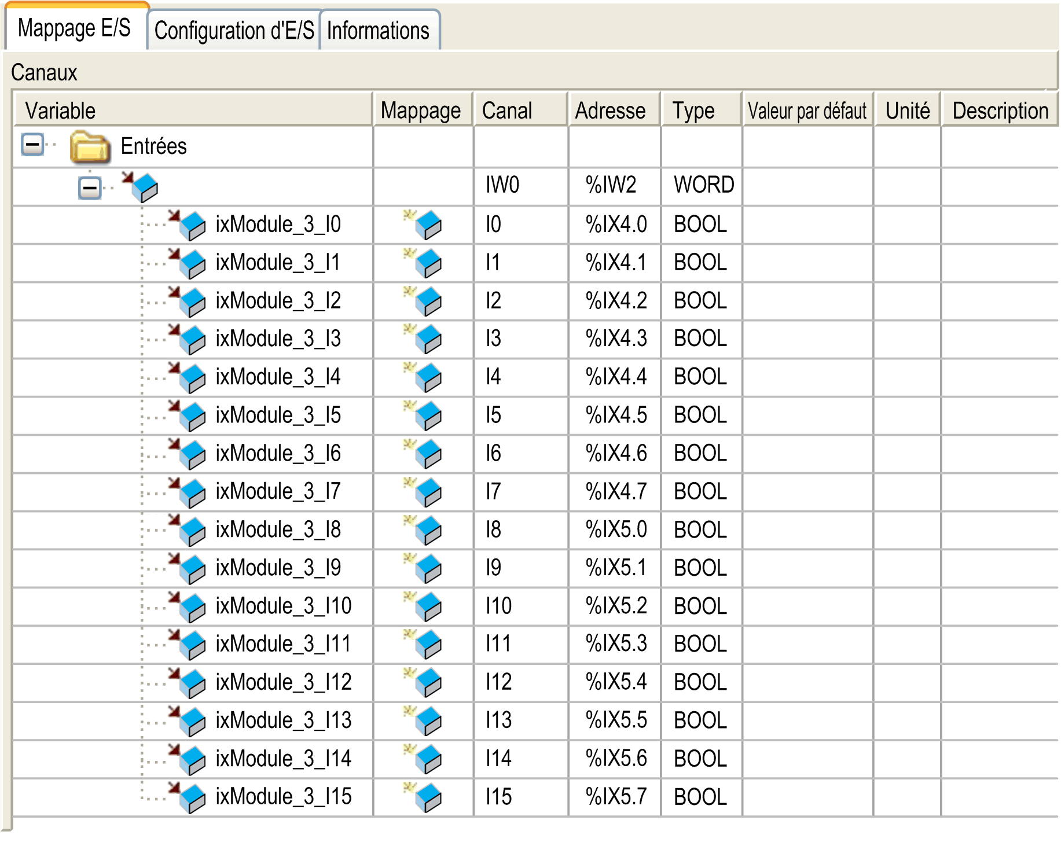Open the Informations tab

click(378, 31)
